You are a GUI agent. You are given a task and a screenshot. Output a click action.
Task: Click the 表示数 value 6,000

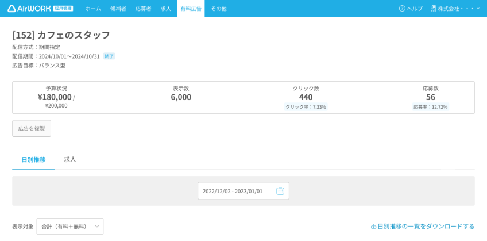[x=181, y=97]
